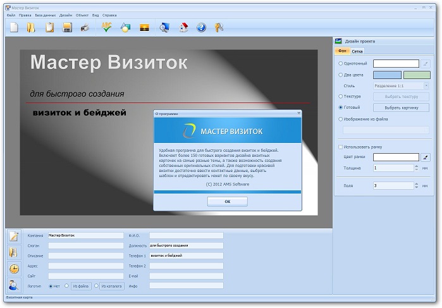
Task: Click the Телефон 1 input field
Action: tap(187, 256)
